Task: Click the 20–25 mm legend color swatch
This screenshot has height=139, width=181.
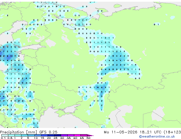Action: (51, 135)
